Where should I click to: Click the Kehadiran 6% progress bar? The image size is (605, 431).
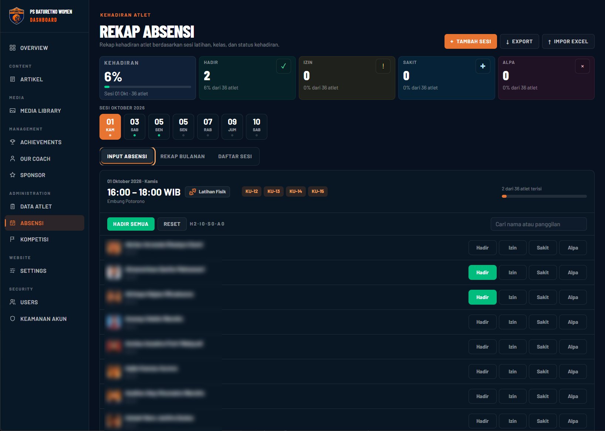pos(148,87)
